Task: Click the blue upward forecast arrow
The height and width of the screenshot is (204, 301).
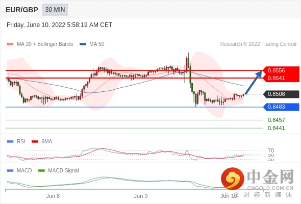Action: pos(254,83)
